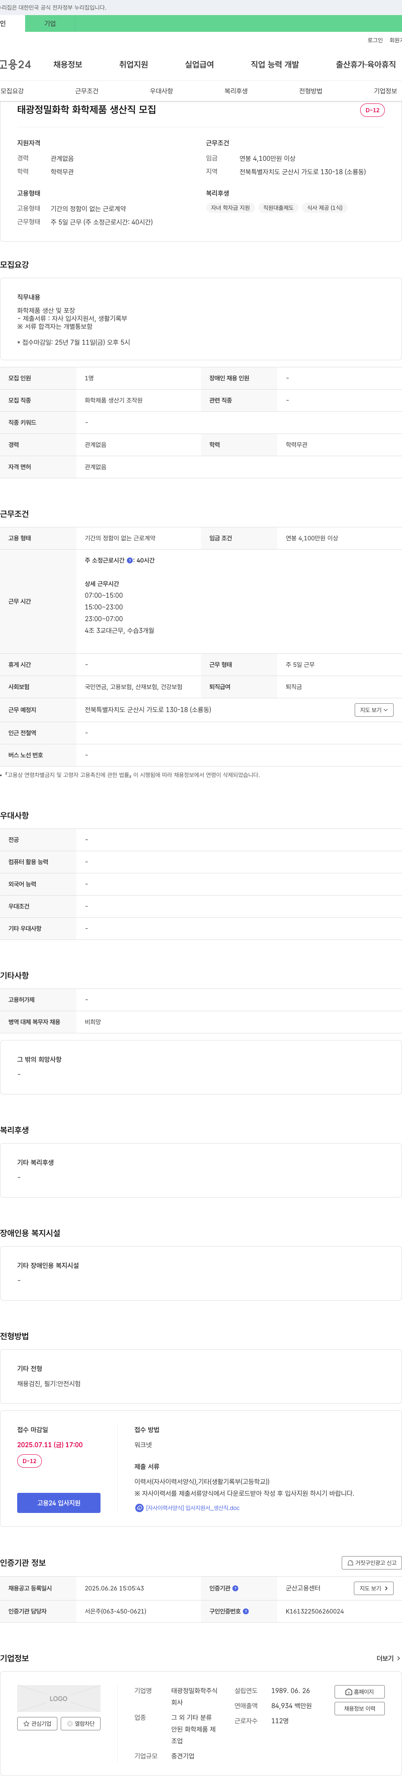Jump to the 기업정보 section tab
Viewport: 402px width, 1776px height.
click(x=385, y=91)
